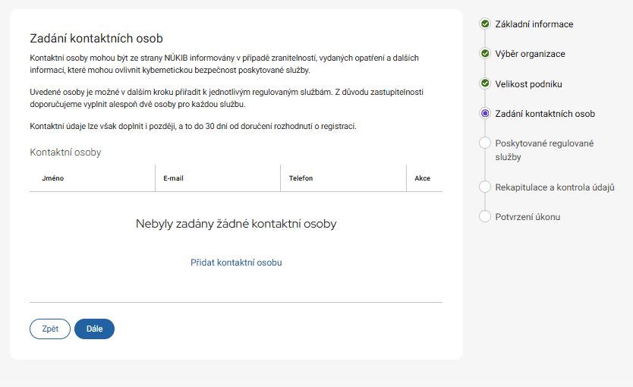
Task: Select the Potvrzení úkonu step label
Action: tap(527, 217)
